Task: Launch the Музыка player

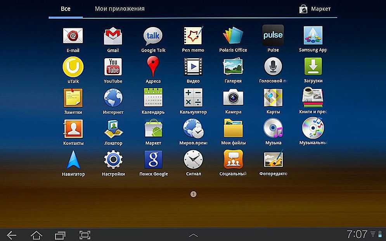Action: (x=273, y=128)
